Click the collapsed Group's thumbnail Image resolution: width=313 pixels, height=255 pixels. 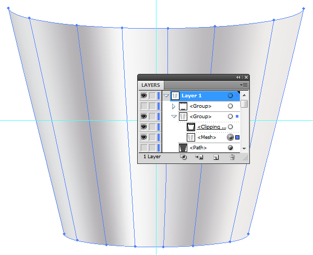(x=183, y=106)
